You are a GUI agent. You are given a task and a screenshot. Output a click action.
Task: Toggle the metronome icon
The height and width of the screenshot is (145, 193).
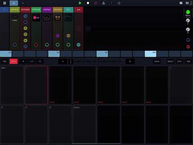tap(103, 3)
